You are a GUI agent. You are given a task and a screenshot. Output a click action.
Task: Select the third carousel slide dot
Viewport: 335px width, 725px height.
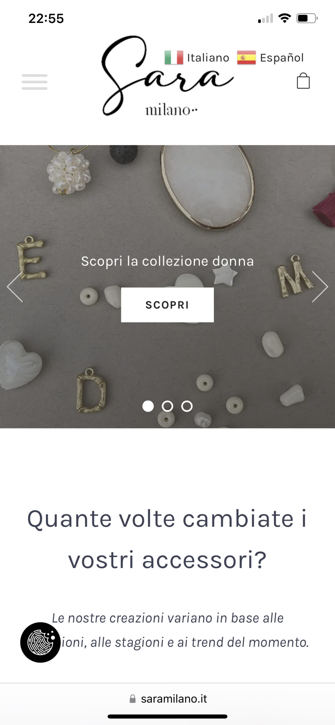(x=187, y=406)
